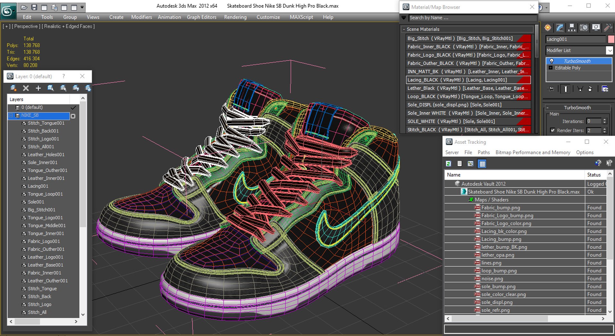
Task: Open the Paths menu in Asset Tracking
Action: click(x=484, y=152)
